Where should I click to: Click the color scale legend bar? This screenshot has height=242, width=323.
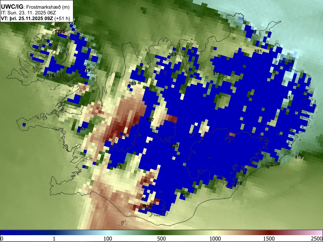pyautogui.click(x=161, y=233)
